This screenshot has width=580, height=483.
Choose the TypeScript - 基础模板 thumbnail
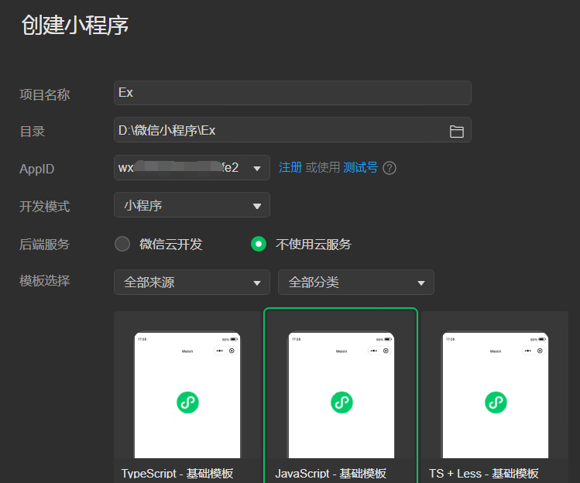(187, 394)
